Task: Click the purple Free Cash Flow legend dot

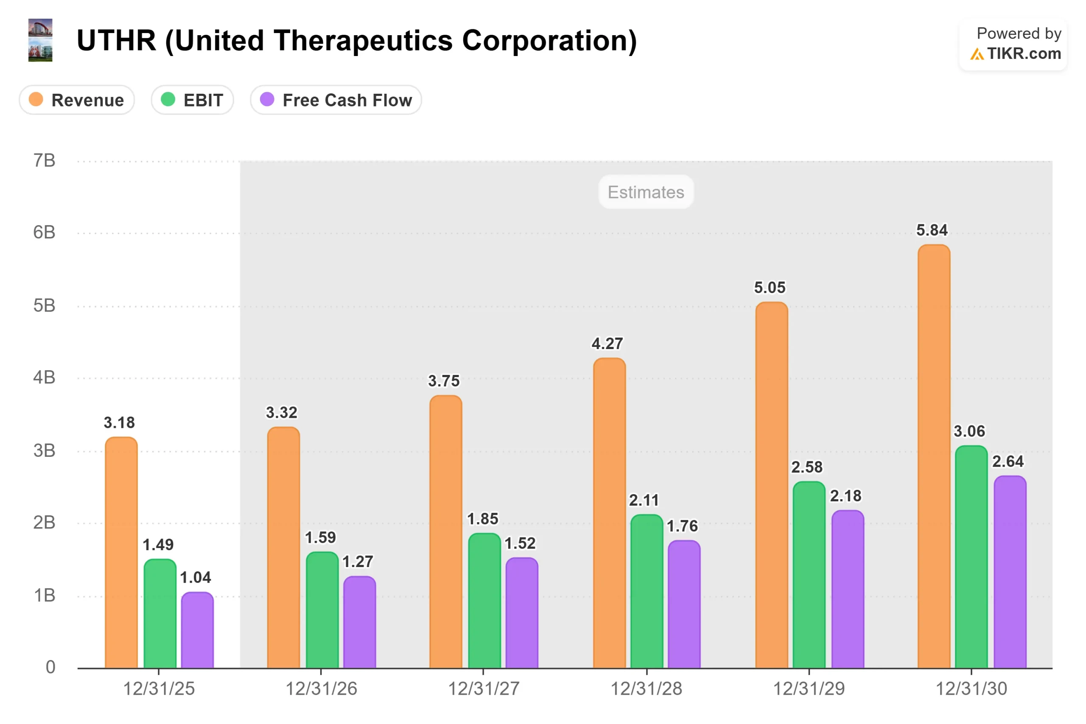Action: [267, 99]
